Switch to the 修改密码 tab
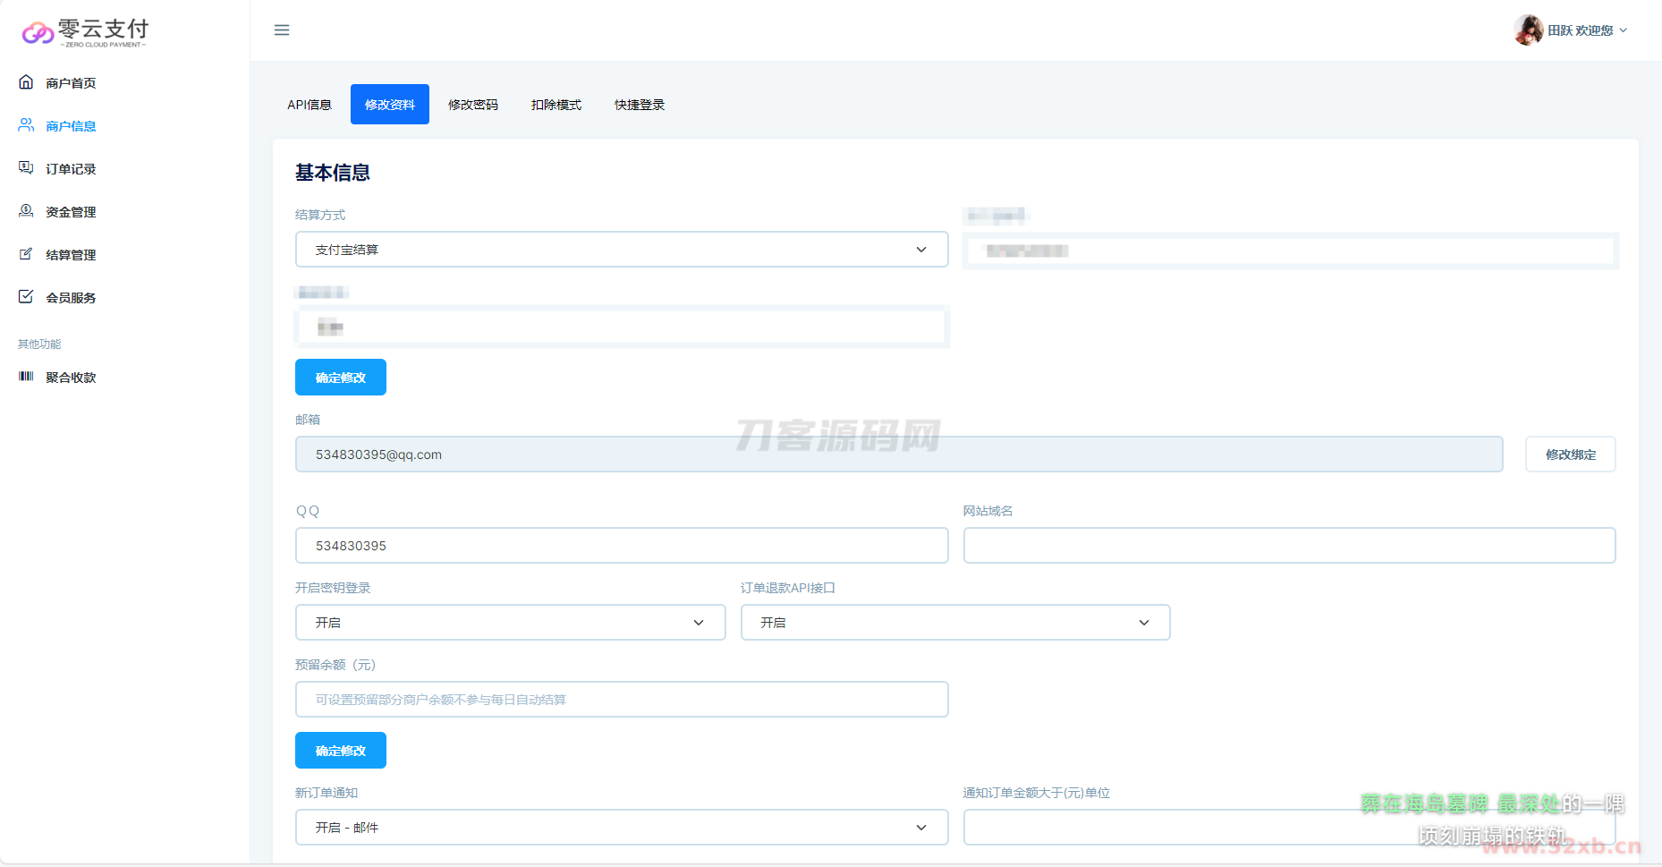 click(473, 105)
